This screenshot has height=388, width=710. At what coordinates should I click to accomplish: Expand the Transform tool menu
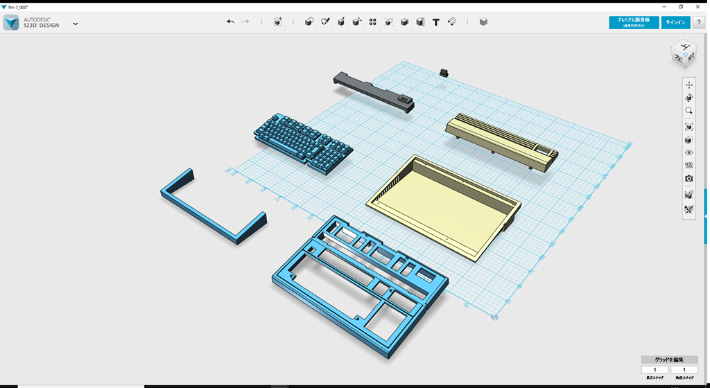pyautogui.click(x=278, y=22)
